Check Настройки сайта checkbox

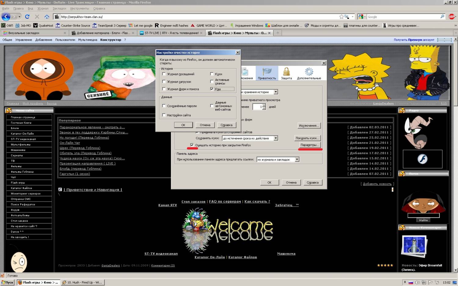point(164,115)
